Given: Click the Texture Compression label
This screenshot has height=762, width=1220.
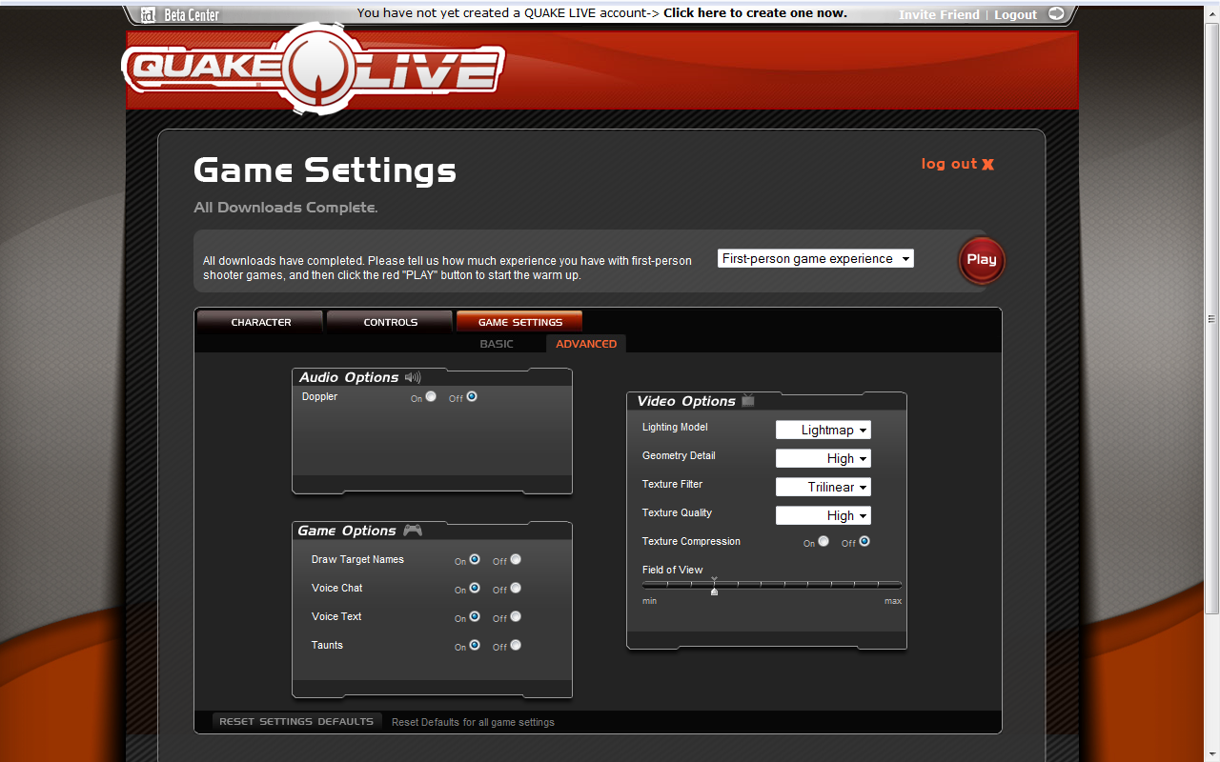Looking at the screenshot, I should [691, 541].
